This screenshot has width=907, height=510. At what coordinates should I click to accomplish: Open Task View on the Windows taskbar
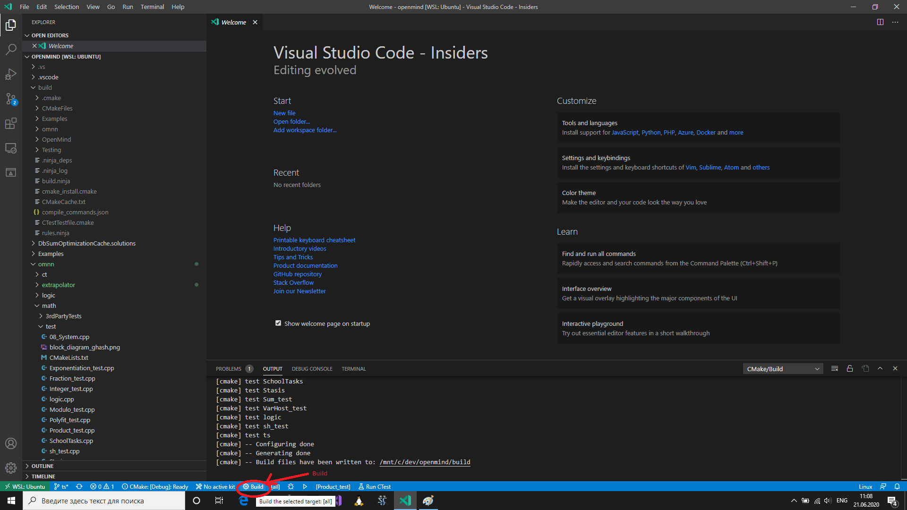coord(219,501)
